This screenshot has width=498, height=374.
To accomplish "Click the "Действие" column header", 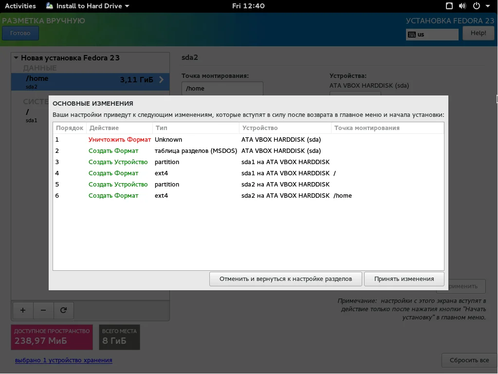I will [119, 128].
